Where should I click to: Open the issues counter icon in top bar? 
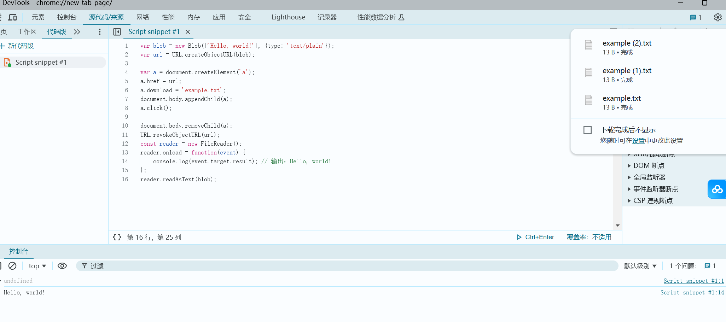pyautogui.click(x=693, y=17)
